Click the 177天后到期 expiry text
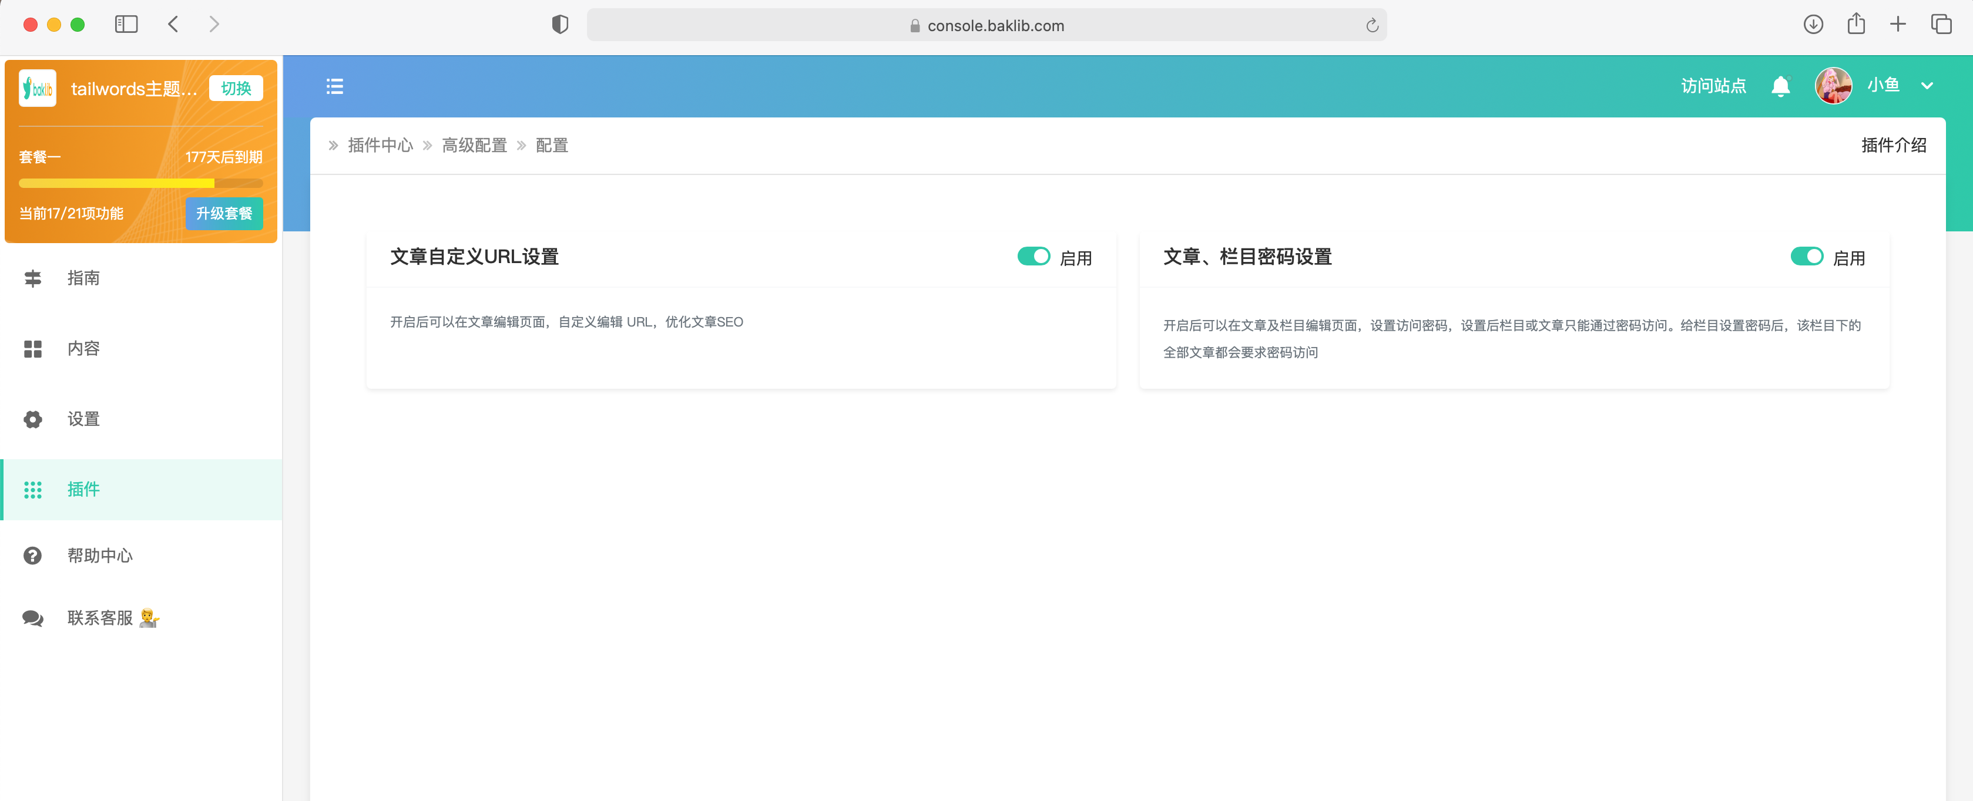The height and width of the screenshot is (801, 1973). click(224, 157)
